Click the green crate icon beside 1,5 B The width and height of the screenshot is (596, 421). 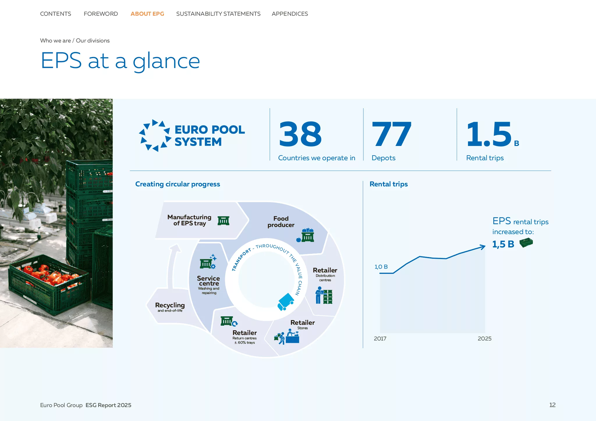tap(526, 243)
